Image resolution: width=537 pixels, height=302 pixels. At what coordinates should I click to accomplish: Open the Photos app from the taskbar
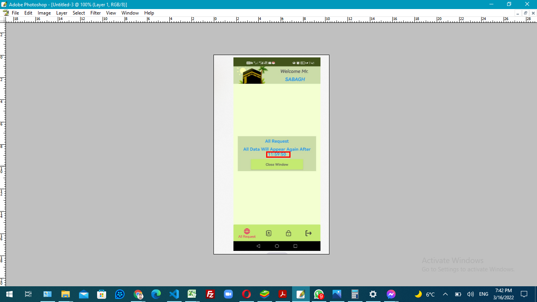(337, 294)
